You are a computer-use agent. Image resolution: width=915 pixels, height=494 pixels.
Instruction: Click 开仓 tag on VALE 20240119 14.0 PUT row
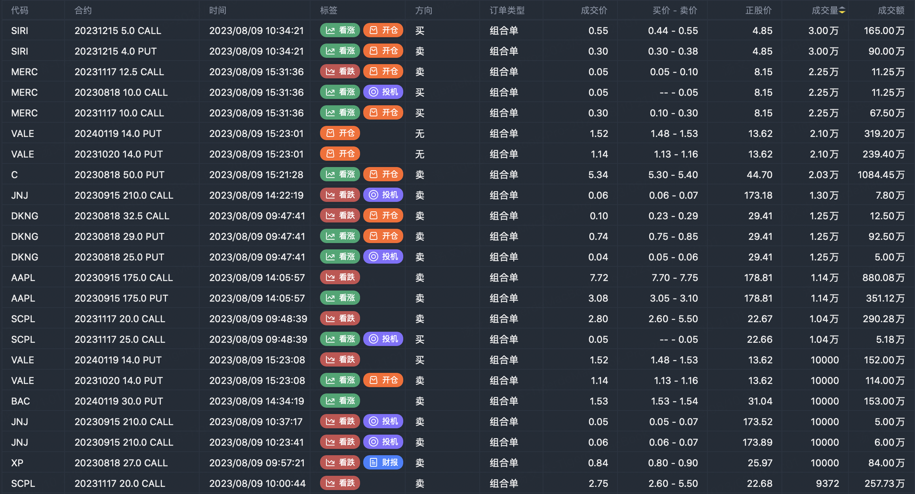click(340, 133)
